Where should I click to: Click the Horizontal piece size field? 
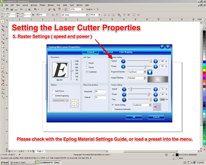(100, 91)
